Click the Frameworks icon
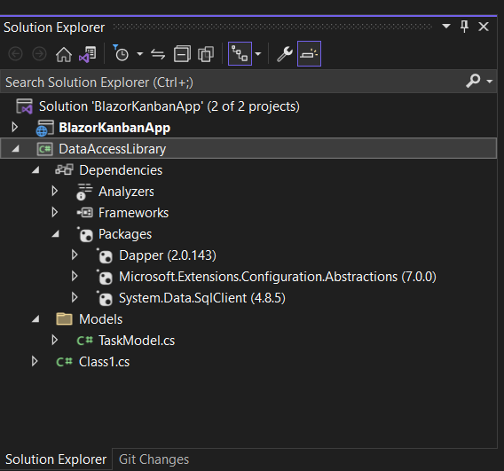The image size is (504, 471). coord(84,212)
